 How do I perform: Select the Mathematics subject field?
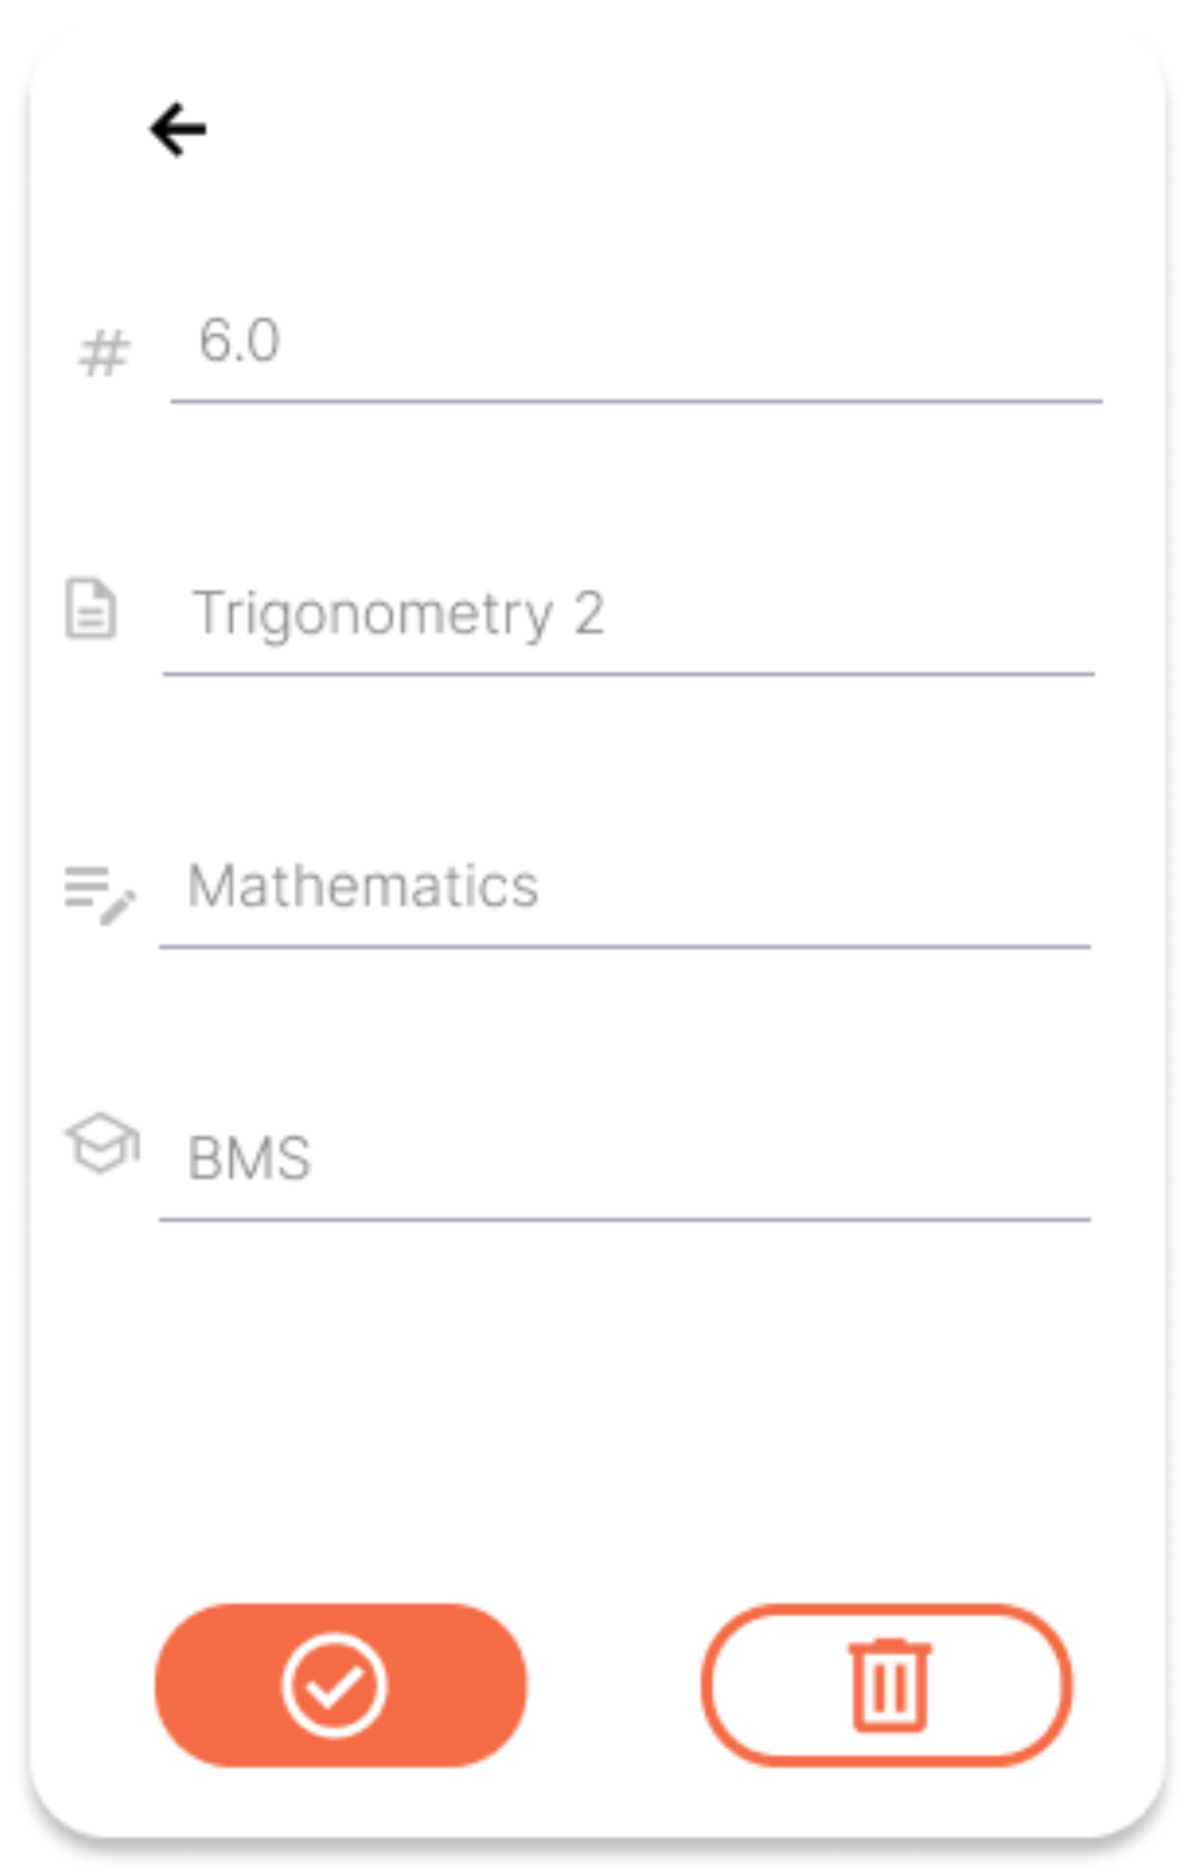click(624, 887)
